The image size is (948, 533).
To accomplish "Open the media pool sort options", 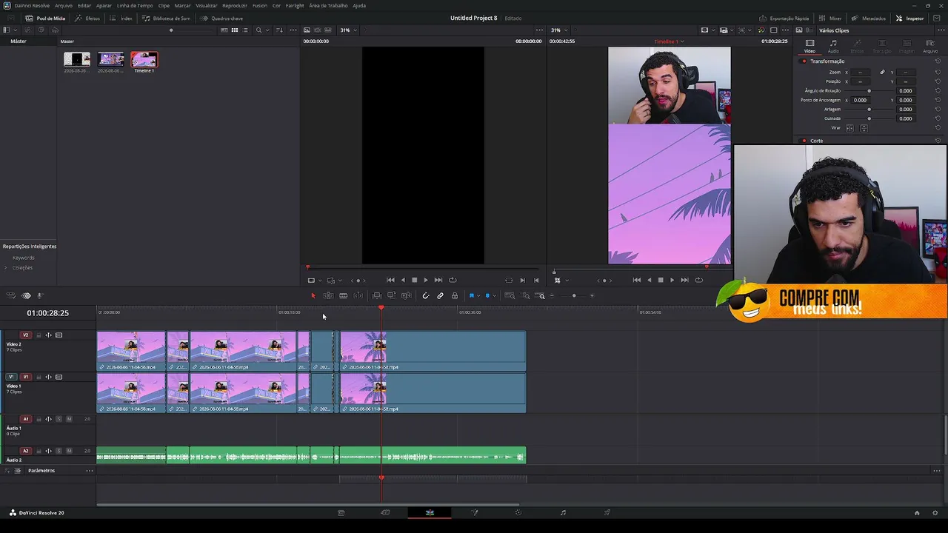I will (279, 30).
